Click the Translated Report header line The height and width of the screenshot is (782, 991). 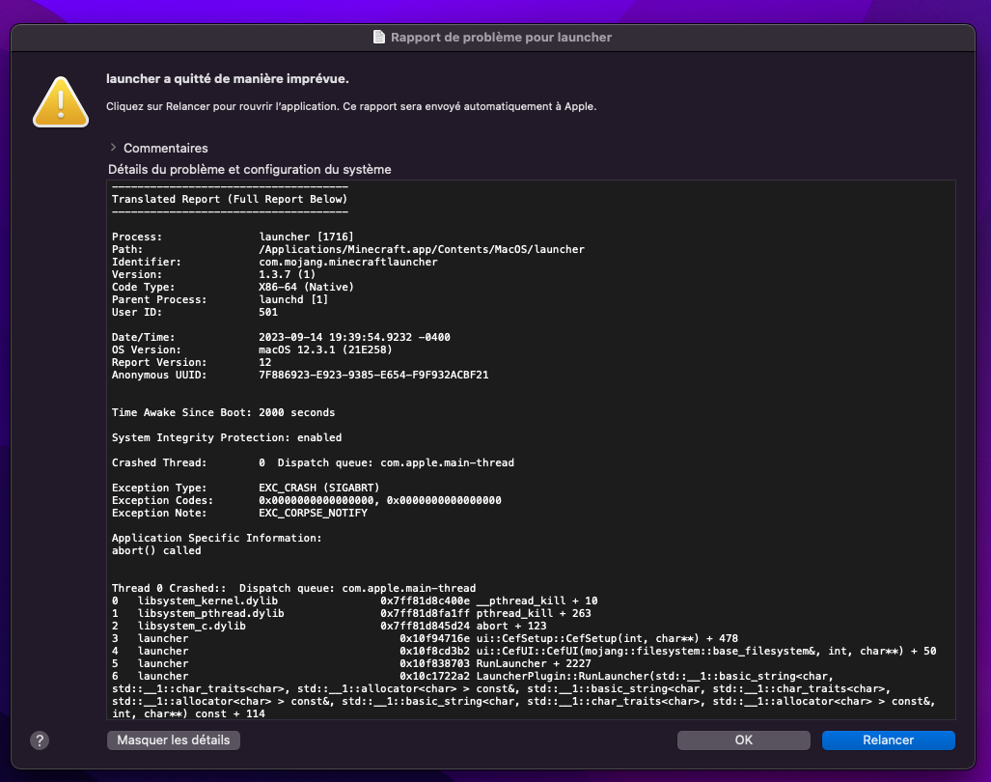(x=229, y=199)
